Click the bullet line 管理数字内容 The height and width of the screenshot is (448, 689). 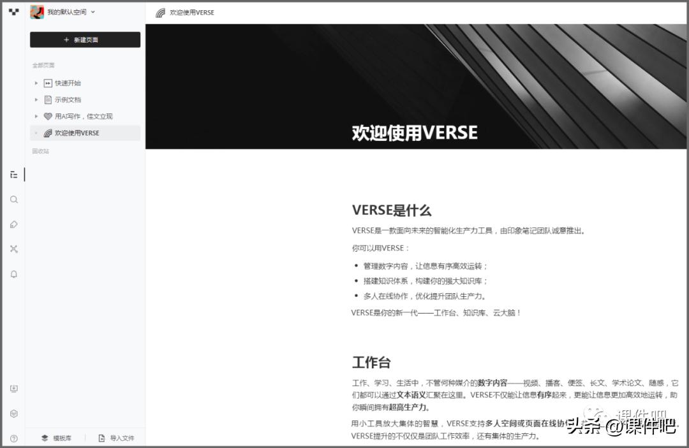coord(426,266)
